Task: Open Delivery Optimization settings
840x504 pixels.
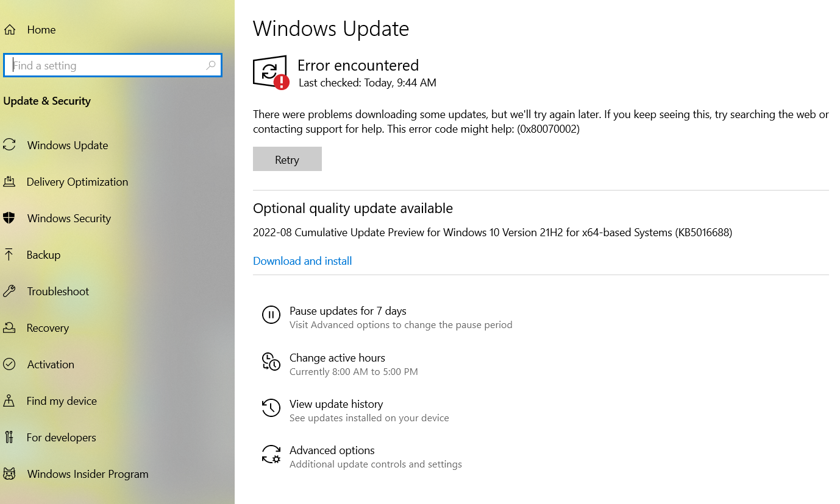Action: coord(77,181)
